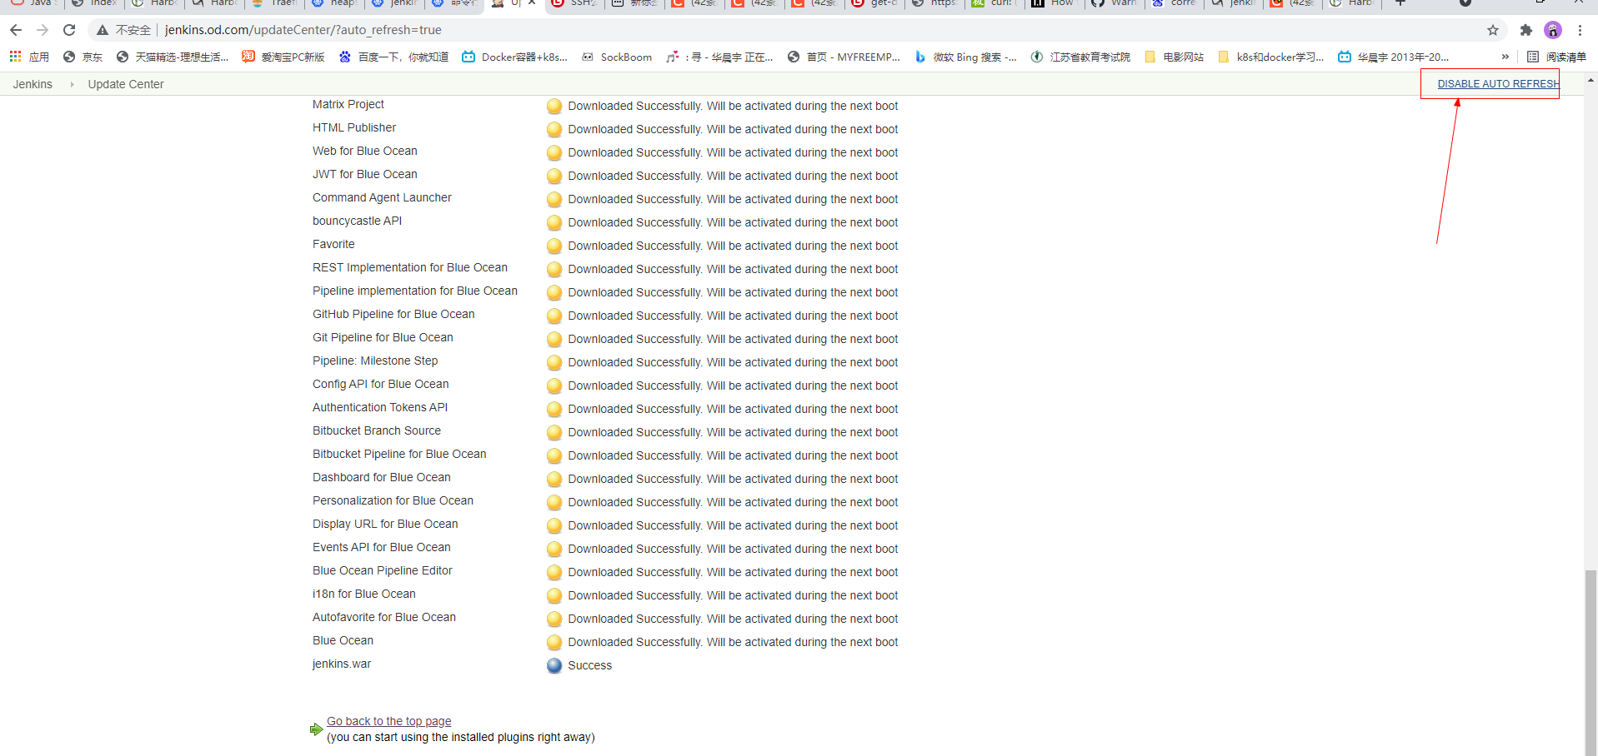
Task: Select the text 'JWT for Blue Ocean'
Action: (364, 174)
